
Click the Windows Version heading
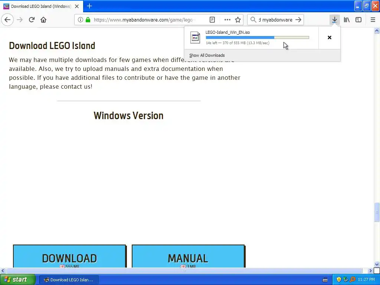point(128,116)
